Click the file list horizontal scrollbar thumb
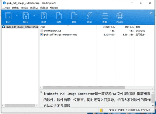Image resolution: width=156 pixels, height=114 pixels. (x=84, y=88)
